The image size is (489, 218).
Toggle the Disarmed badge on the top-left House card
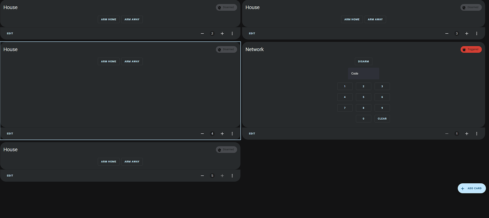tap(226, 7)
